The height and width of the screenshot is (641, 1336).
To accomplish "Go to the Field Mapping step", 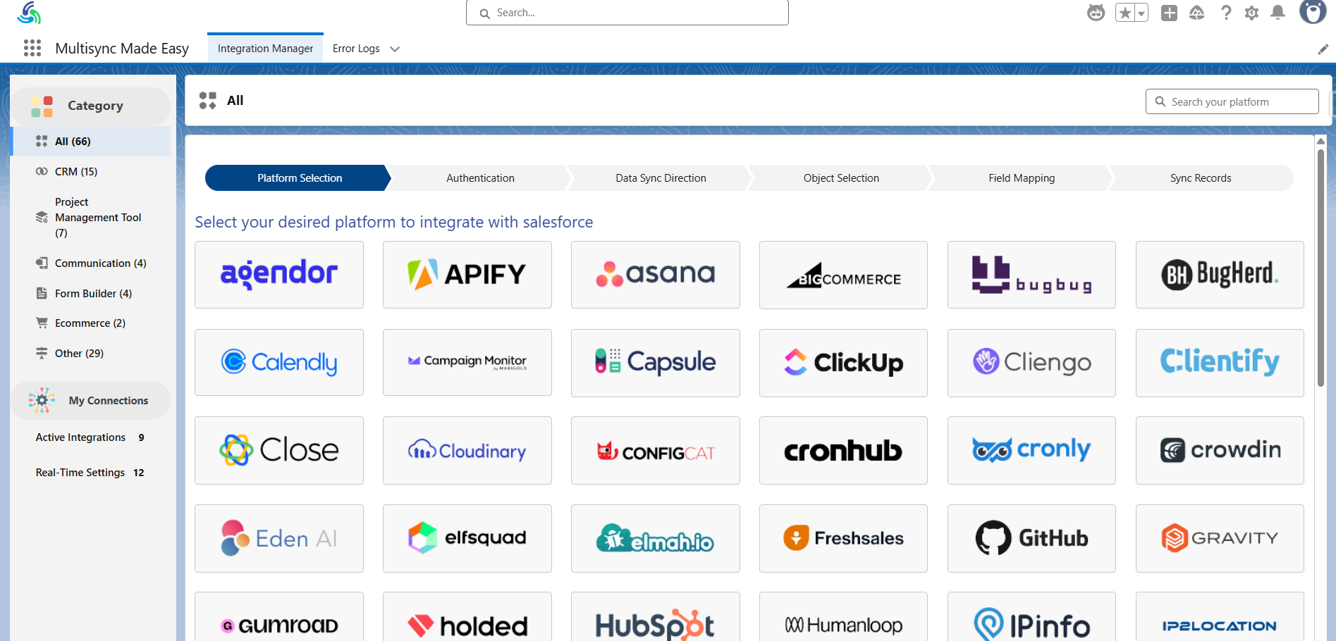I will [1022, 178].
